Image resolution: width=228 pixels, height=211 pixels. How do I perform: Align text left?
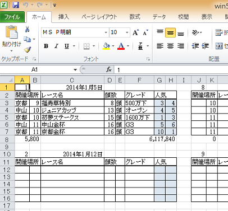coord(160,46)
